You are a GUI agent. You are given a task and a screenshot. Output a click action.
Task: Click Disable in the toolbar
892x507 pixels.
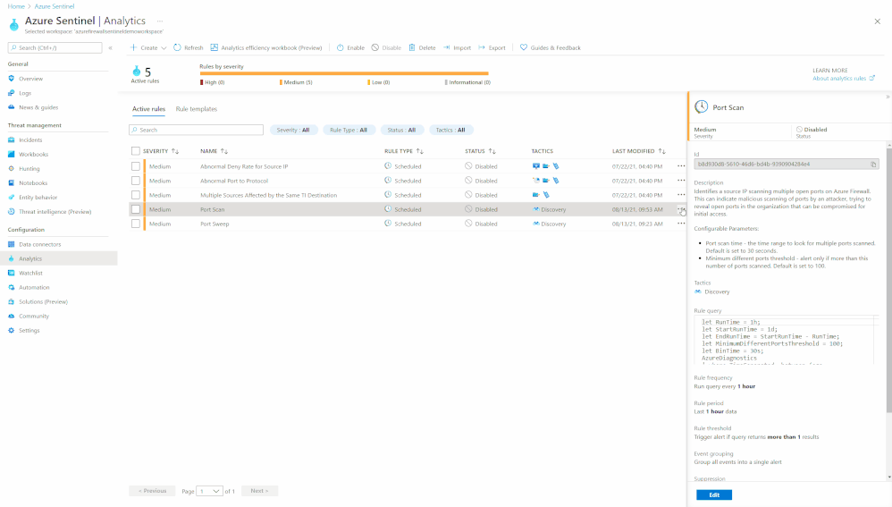point(386,47)
